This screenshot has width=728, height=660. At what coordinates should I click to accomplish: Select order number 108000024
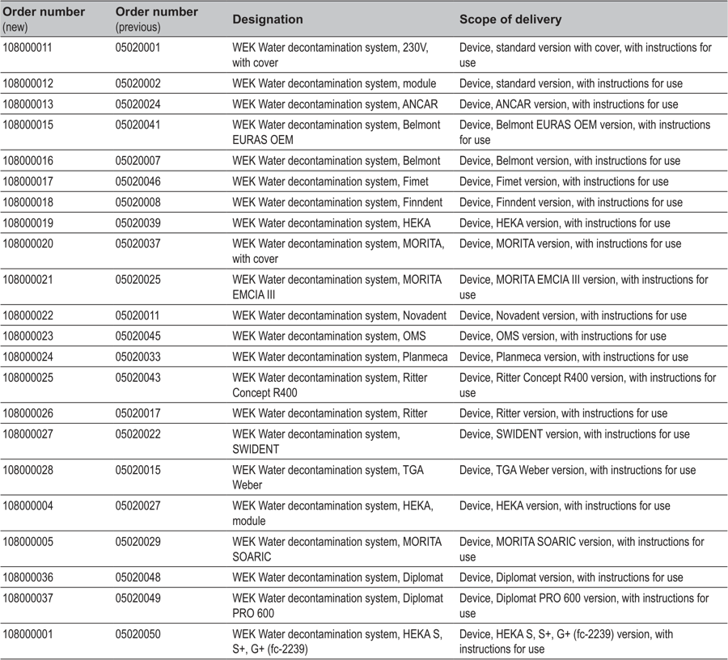[x=28, y=357]
